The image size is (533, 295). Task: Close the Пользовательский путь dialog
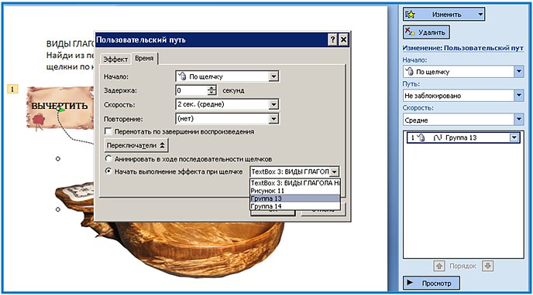click(x=343, y=39)
